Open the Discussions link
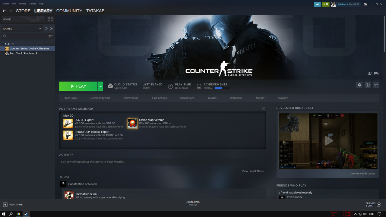Viewport: 386px width, 217px height. pos(187,98)
